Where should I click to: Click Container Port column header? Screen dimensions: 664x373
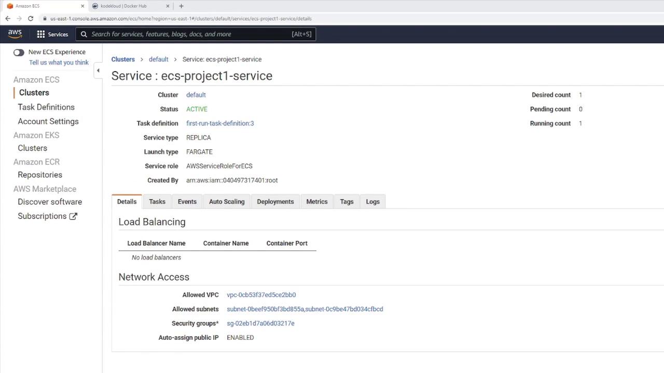tap(287, 243)
